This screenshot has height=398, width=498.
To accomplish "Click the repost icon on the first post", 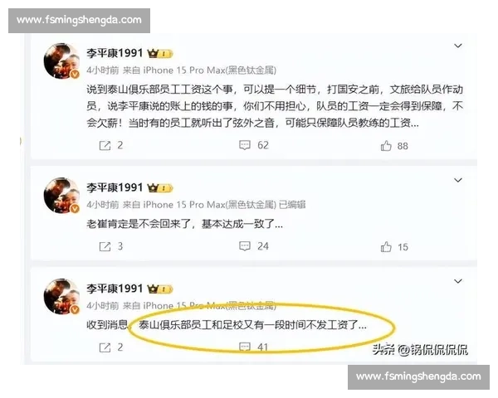I will pos(105,146).
